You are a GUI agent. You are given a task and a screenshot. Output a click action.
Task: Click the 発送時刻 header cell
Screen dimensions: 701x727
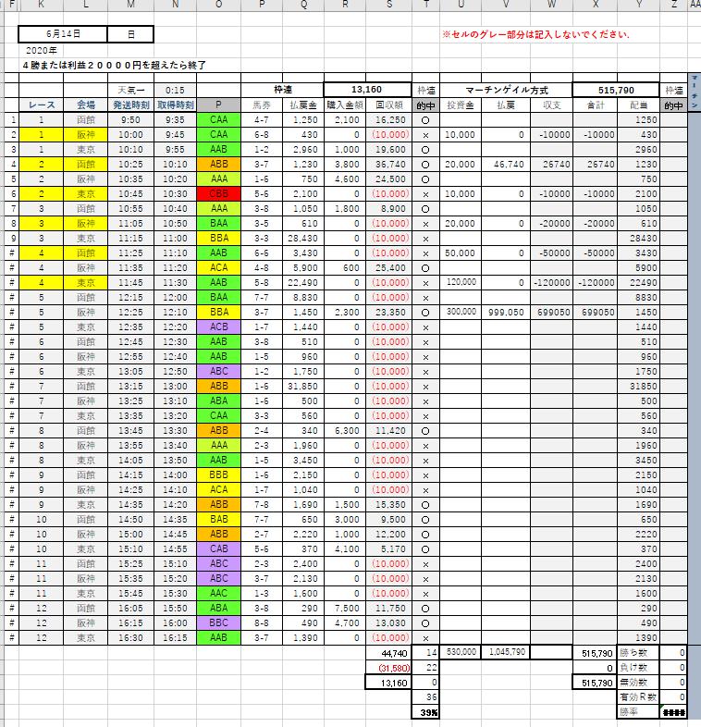pyautogui.click(x=130, y=105)
